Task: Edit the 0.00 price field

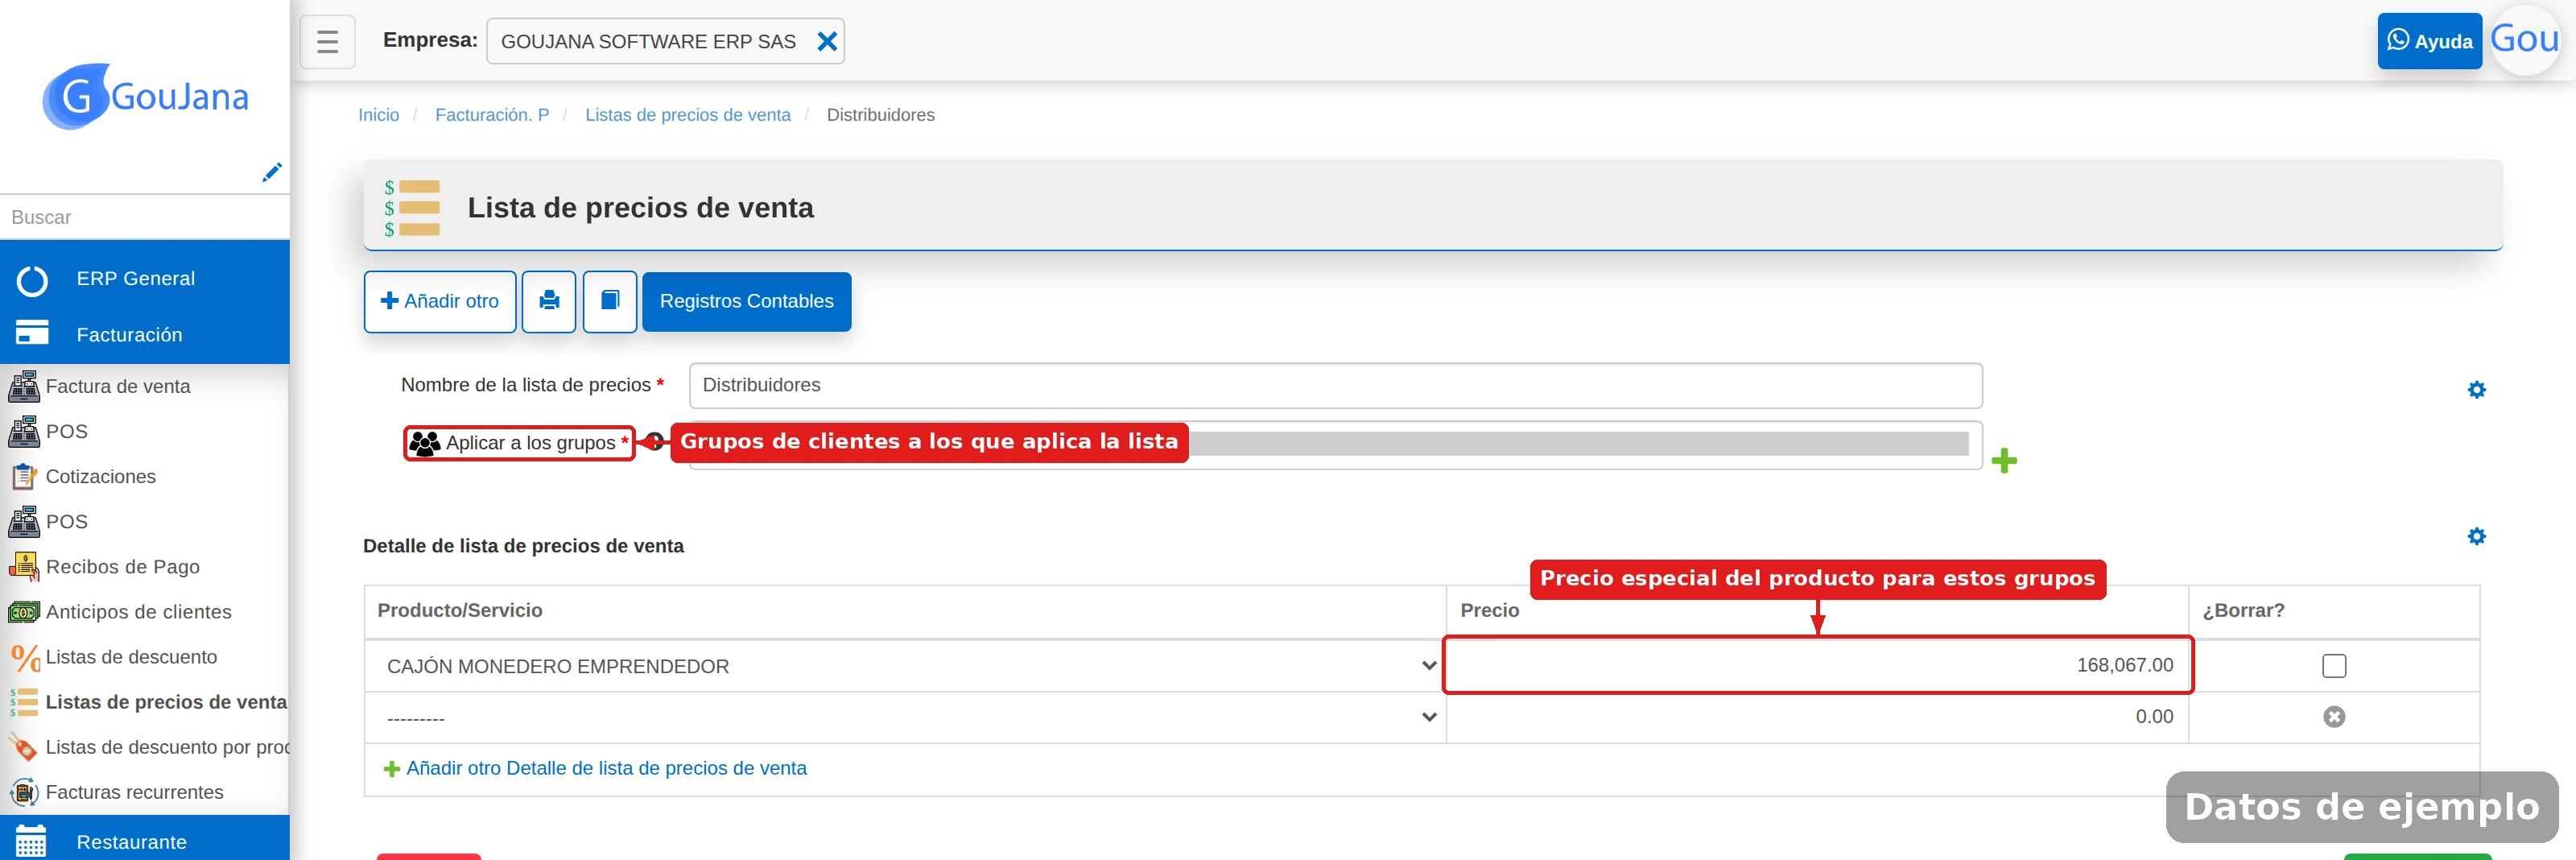Action: click(x=1818, y=717)
